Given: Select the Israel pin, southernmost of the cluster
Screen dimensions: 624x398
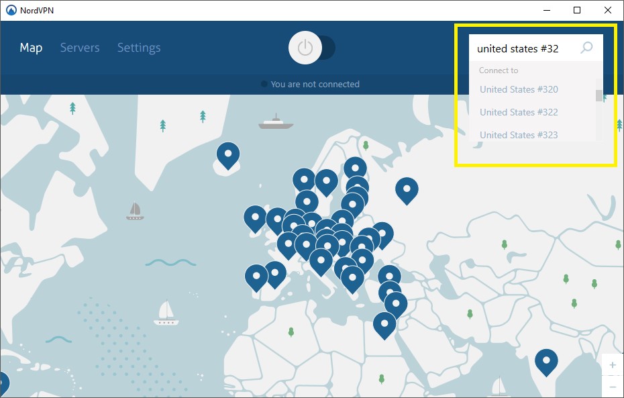Looking at the screenshot, I should click(x=384, y=326).
